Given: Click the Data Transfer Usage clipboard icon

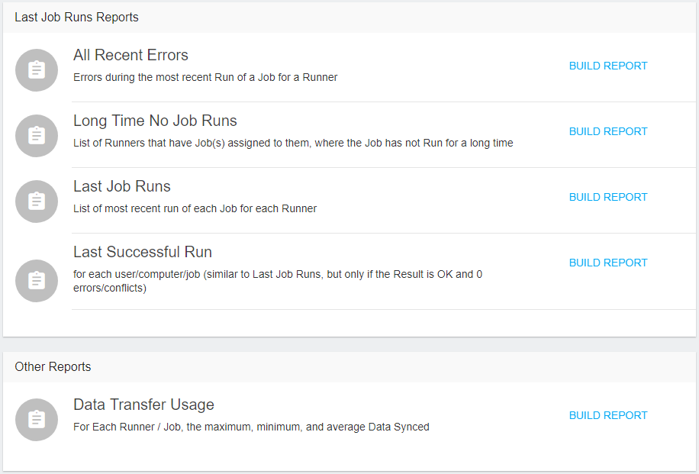Looking at the screenshot, I should click(37, 420).
